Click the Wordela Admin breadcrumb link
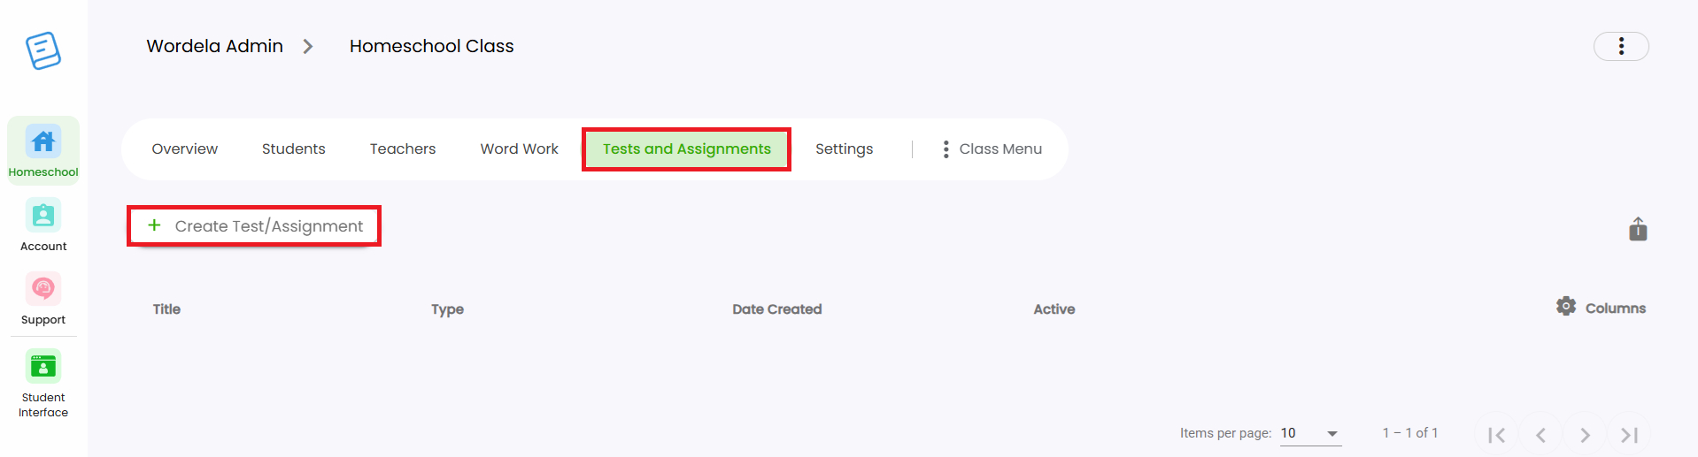 coord(215,46)
